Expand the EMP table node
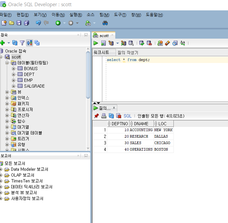228x223 pixels. [14, 80]
